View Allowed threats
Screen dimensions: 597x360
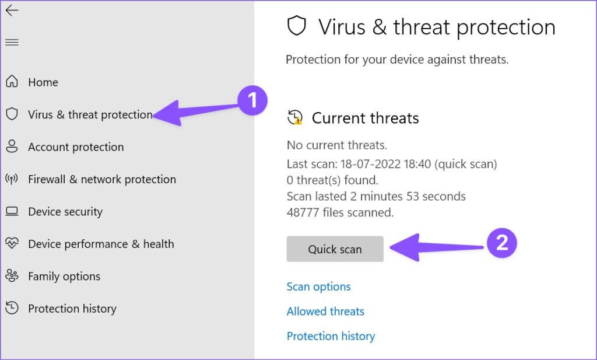click(325, 311)
